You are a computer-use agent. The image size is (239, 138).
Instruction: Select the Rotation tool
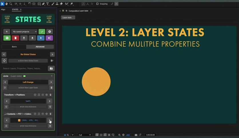29,4
